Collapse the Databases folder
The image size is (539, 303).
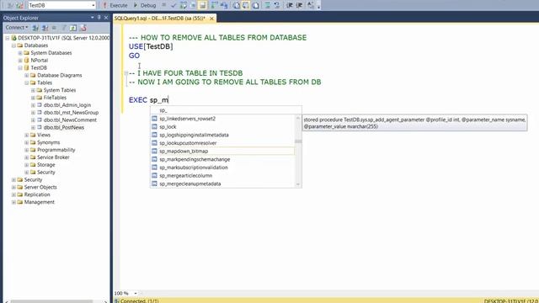13,45
